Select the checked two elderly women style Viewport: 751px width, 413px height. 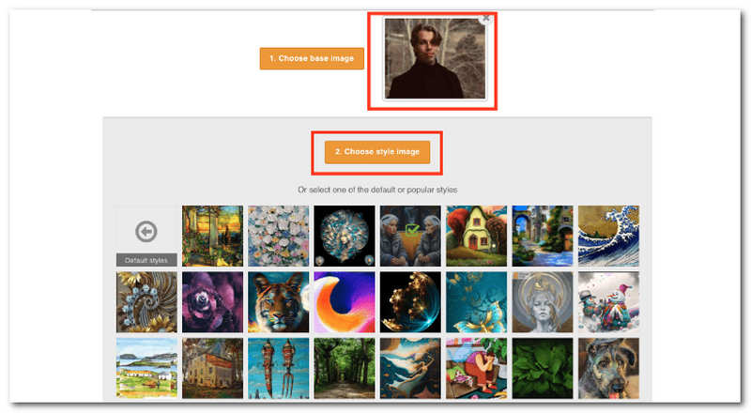(410, 237)
